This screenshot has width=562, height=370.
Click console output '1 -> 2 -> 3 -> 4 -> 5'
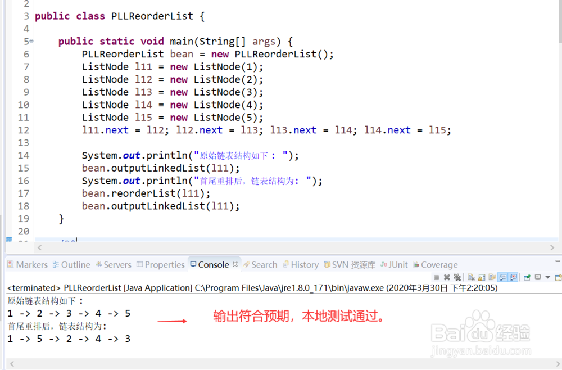(x=69, y=314)
